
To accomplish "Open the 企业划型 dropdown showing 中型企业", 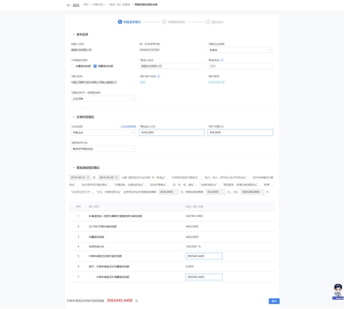I will point(103,132).
